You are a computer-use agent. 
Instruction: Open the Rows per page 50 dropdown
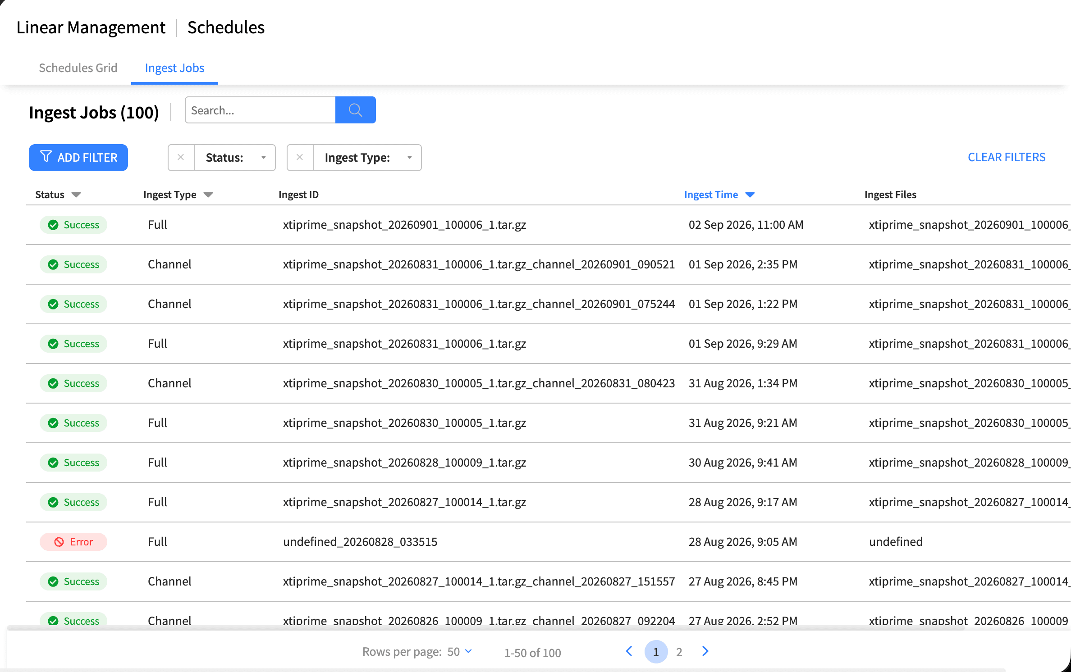point(460,652)
